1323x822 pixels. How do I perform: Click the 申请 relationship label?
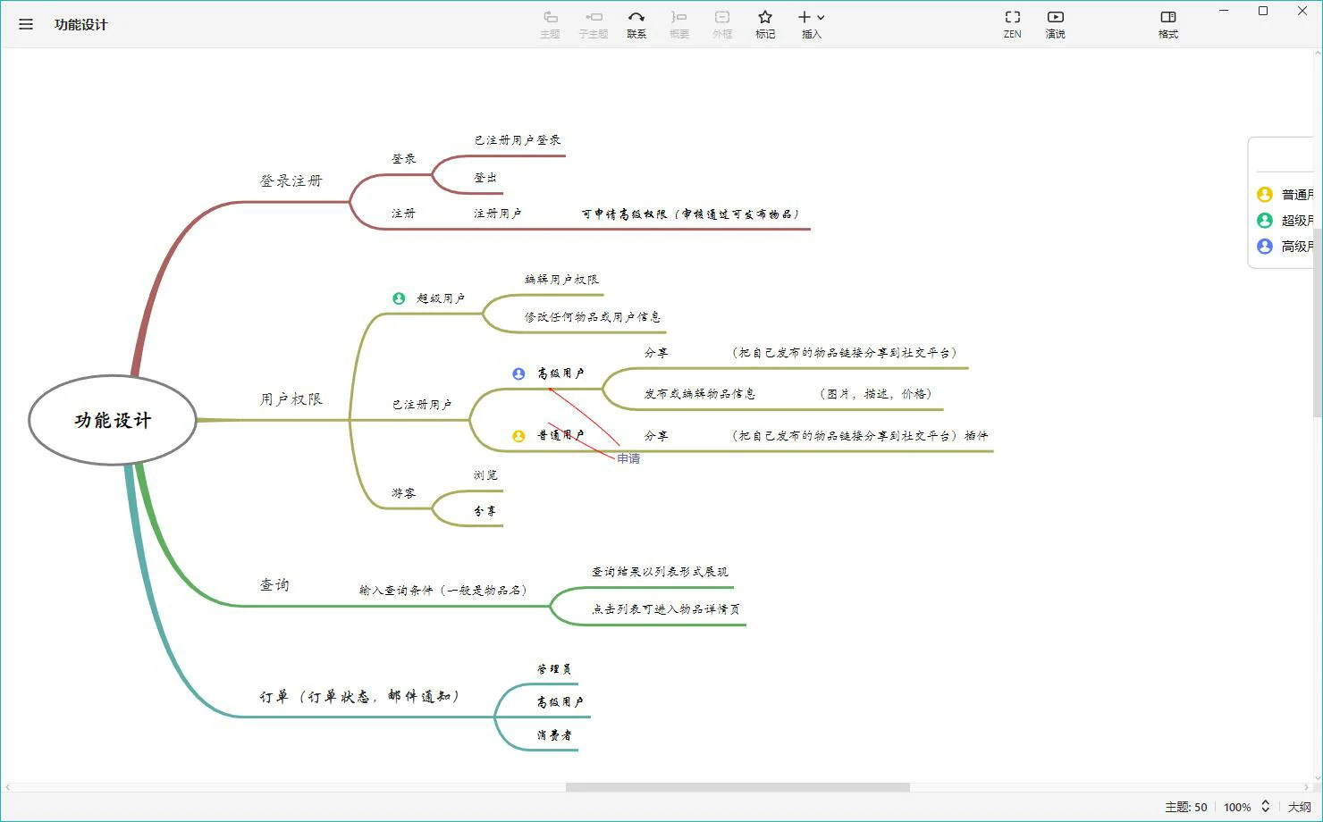click(x=628, y=458)
